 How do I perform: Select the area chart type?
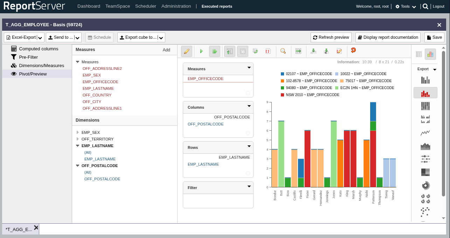[x=425, y=146]
